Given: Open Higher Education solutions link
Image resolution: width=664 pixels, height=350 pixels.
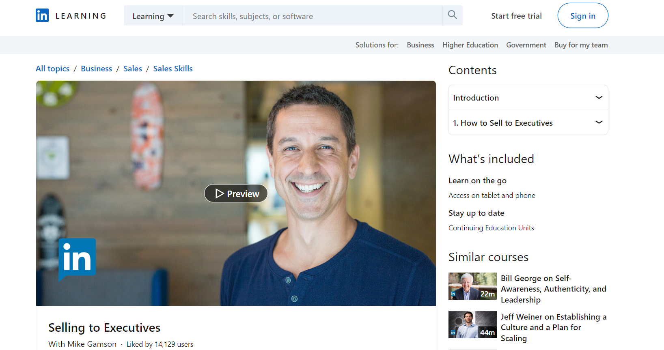Looking at the screenshot, I should click(x=470, y=45).
